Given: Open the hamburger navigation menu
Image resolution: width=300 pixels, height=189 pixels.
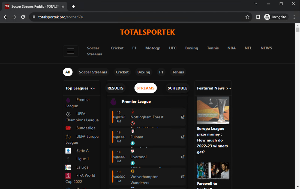Looking at the screenshot, I should point(71,51).
